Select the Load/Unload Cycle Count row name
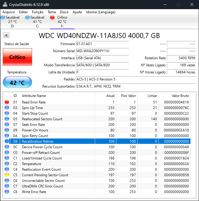199x201 pixels. pyautogui.click(x=42, y=158)
